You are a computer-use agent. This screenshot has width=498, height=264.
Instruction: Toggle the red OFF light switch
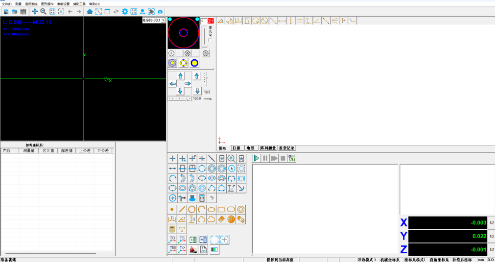click(x=211, y=21)
